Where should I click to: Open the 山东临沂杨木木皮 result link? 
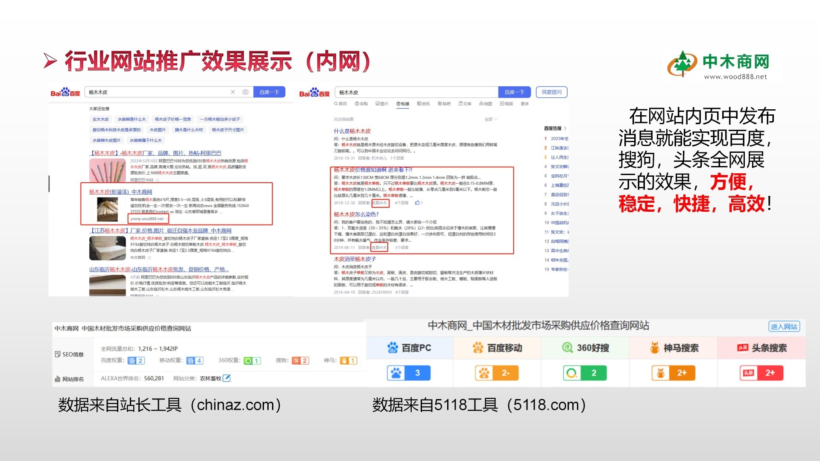(x=159, y=269)
